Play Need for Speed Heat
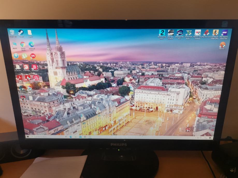The height and width of the screenshot is (178, 238). 225,32
